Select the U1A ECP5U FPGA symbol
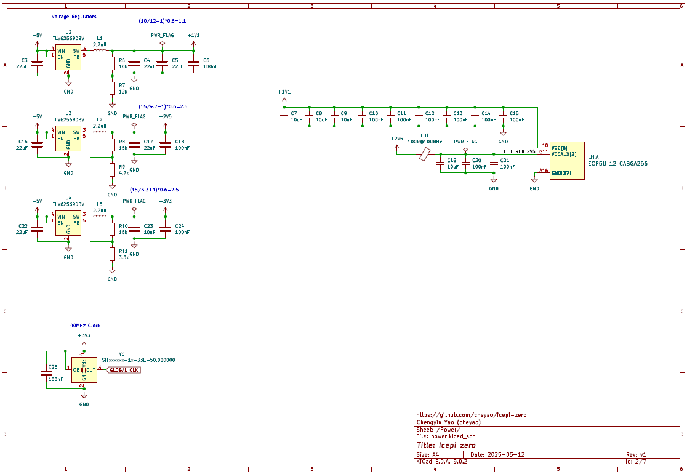 [567, 161]
